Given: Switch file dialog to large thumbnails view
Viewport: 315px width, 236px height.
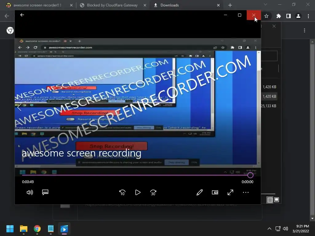Looking at the screenshot, I should click(x=277, y=200).
